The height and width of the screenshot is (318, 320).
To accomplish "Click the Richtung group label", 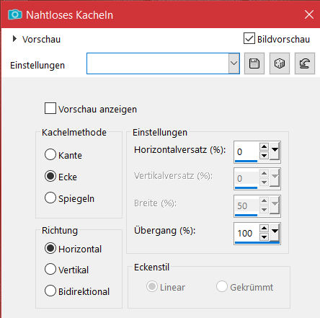I will click(x=60, y=231).
